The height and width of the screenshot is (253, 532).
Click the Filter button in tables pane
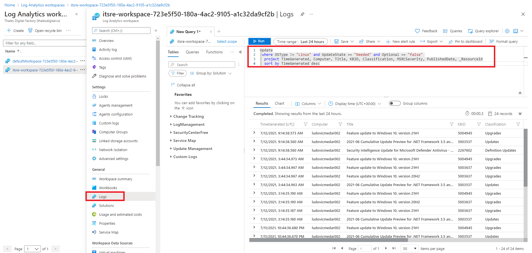coord(178,73)
